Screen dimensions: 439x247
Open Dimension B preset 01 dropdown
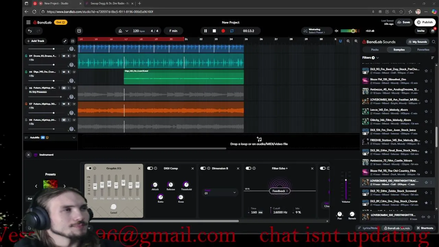[220, 192]
